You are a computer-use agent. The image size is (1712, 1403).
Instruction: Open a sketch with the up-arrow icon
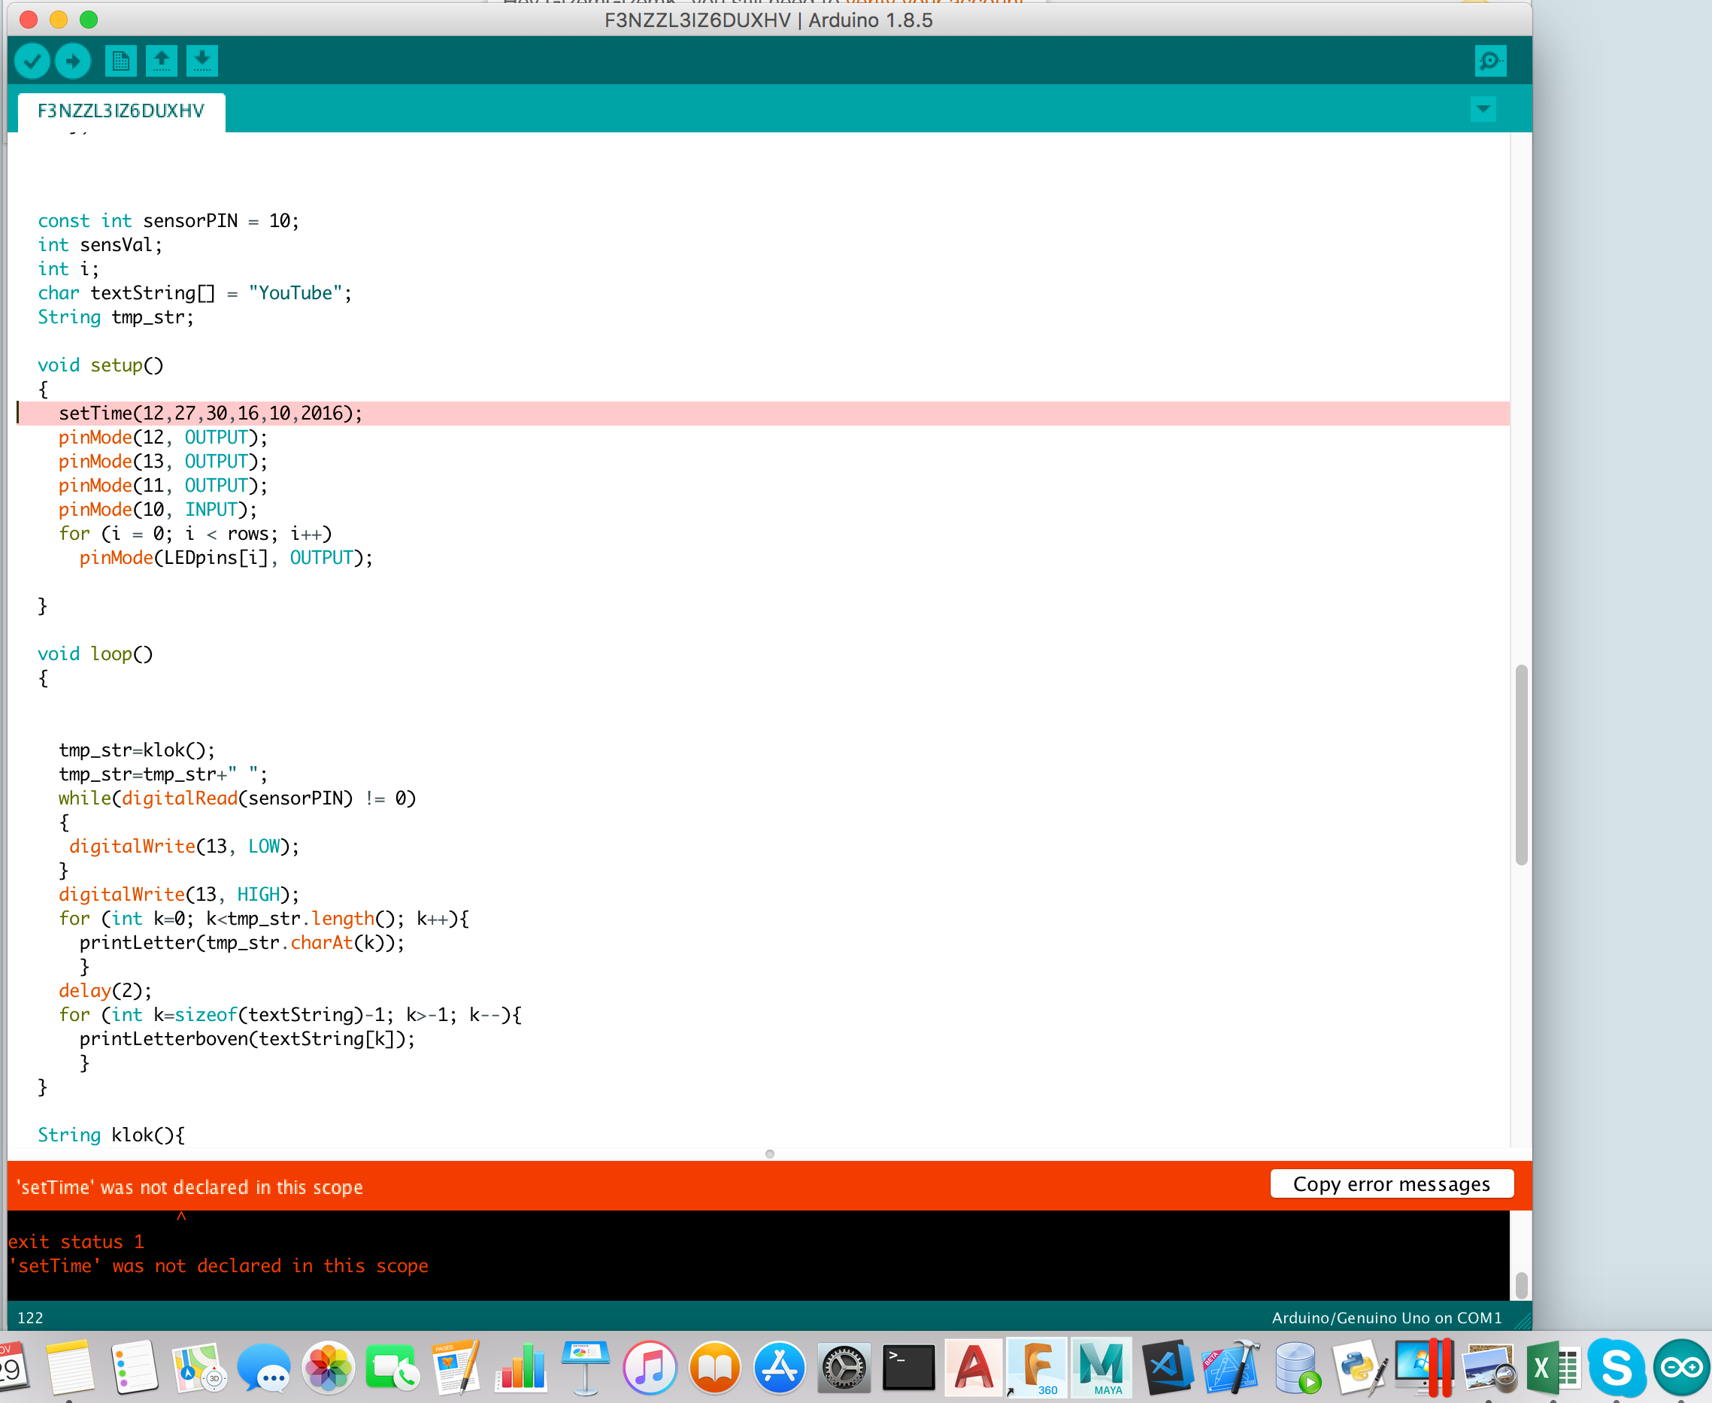[x=162, y=61]
